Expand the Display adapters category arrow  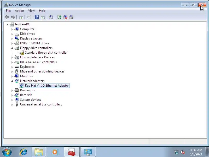click(x=12, y=39)
